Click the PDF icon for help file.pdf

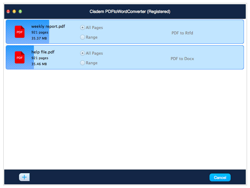(20, 57)
